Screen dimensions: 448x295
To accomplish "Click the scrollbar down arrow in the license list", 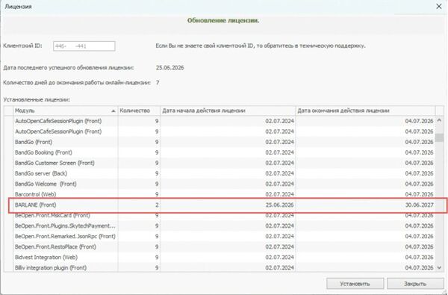I will coord(440,267).
